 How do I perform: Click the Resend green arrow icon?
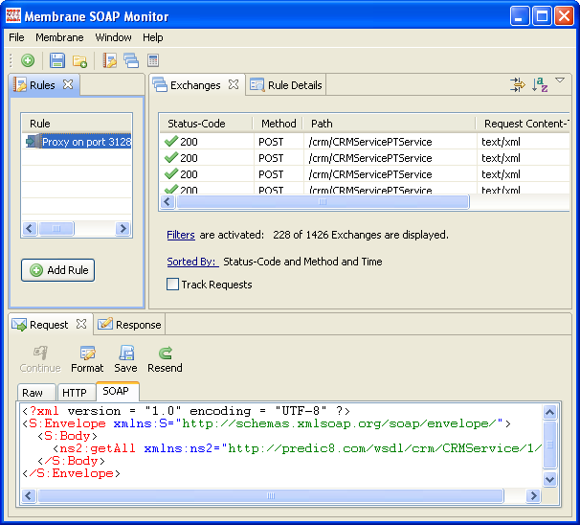pyautogui.click(x=165, y=353)
